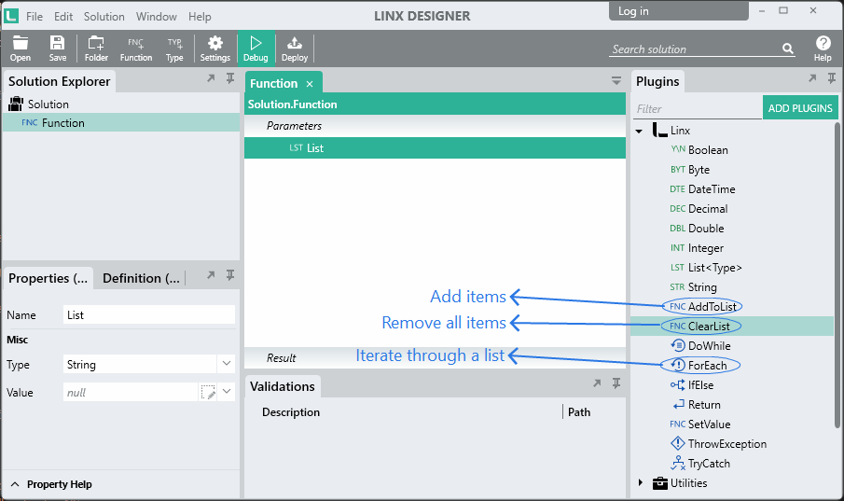This screenshot has width=844, height=501.
Task: Select the Return plugin item
Action: pos(696,405)
